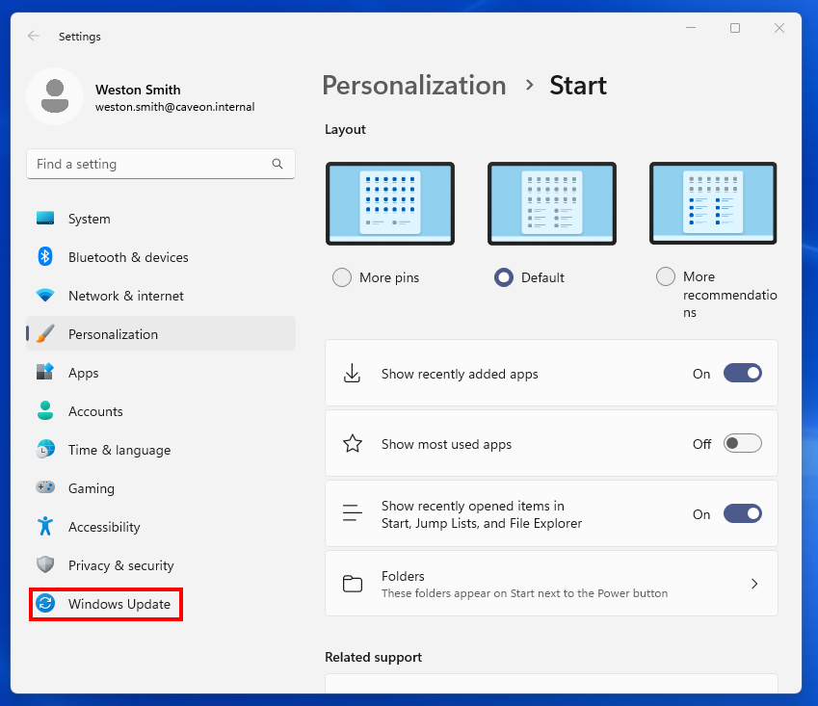Close the Settings window
This screenshot has height=706, width=818.
coord(779,28)
